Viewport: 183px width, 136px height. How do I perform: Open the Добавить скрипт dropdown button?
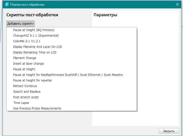(20, 24)
